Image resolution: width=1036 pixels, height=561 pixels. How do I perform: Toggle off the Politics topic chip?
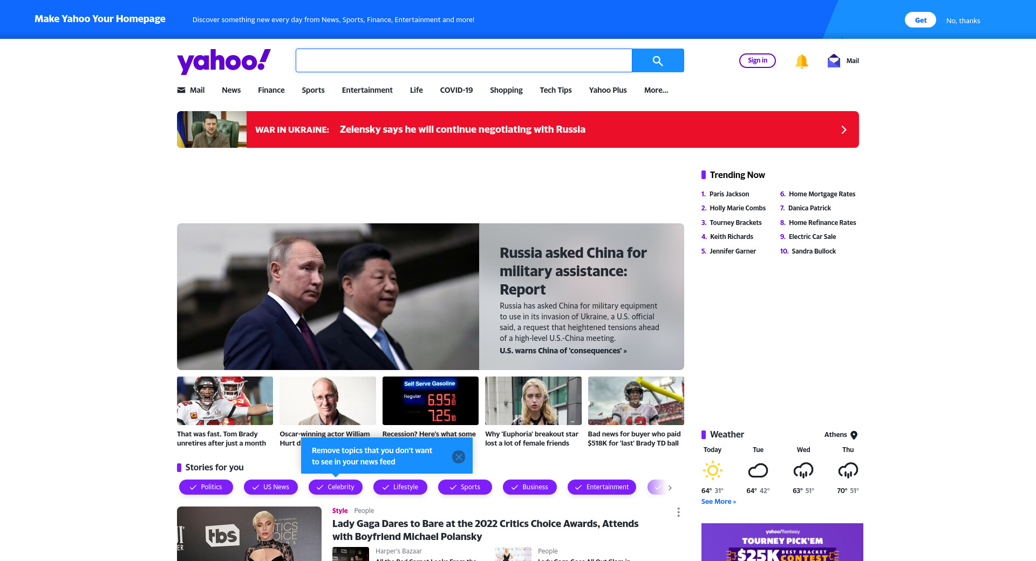[206, 487]
